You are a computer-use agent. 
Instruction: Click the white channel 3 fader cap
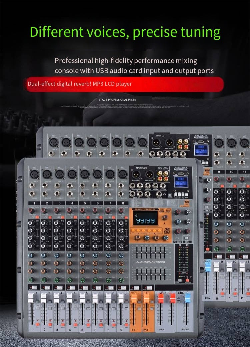pyautogui.click(x=57, y=298)
